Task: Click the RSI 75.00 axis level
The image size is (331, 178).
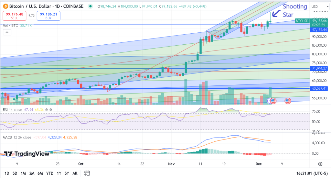Action: point(316,112)
